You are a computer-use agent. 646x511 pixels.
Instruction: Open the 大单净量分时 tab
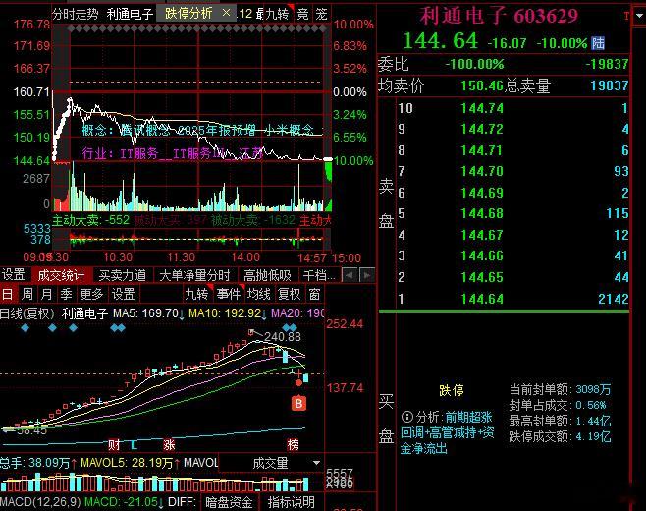(x=194, y=275)
